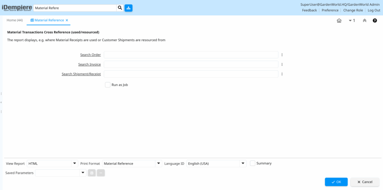This screenshot has width=383, height=190.
Task: Click the Change Role link
Action: (353, 10)
